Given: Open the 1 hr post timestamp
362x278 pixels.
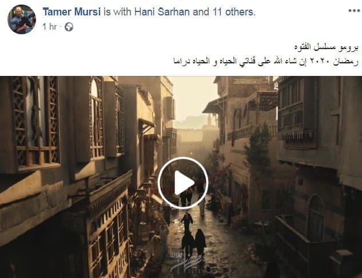Looking at the screenshot, I should (49, 27).
